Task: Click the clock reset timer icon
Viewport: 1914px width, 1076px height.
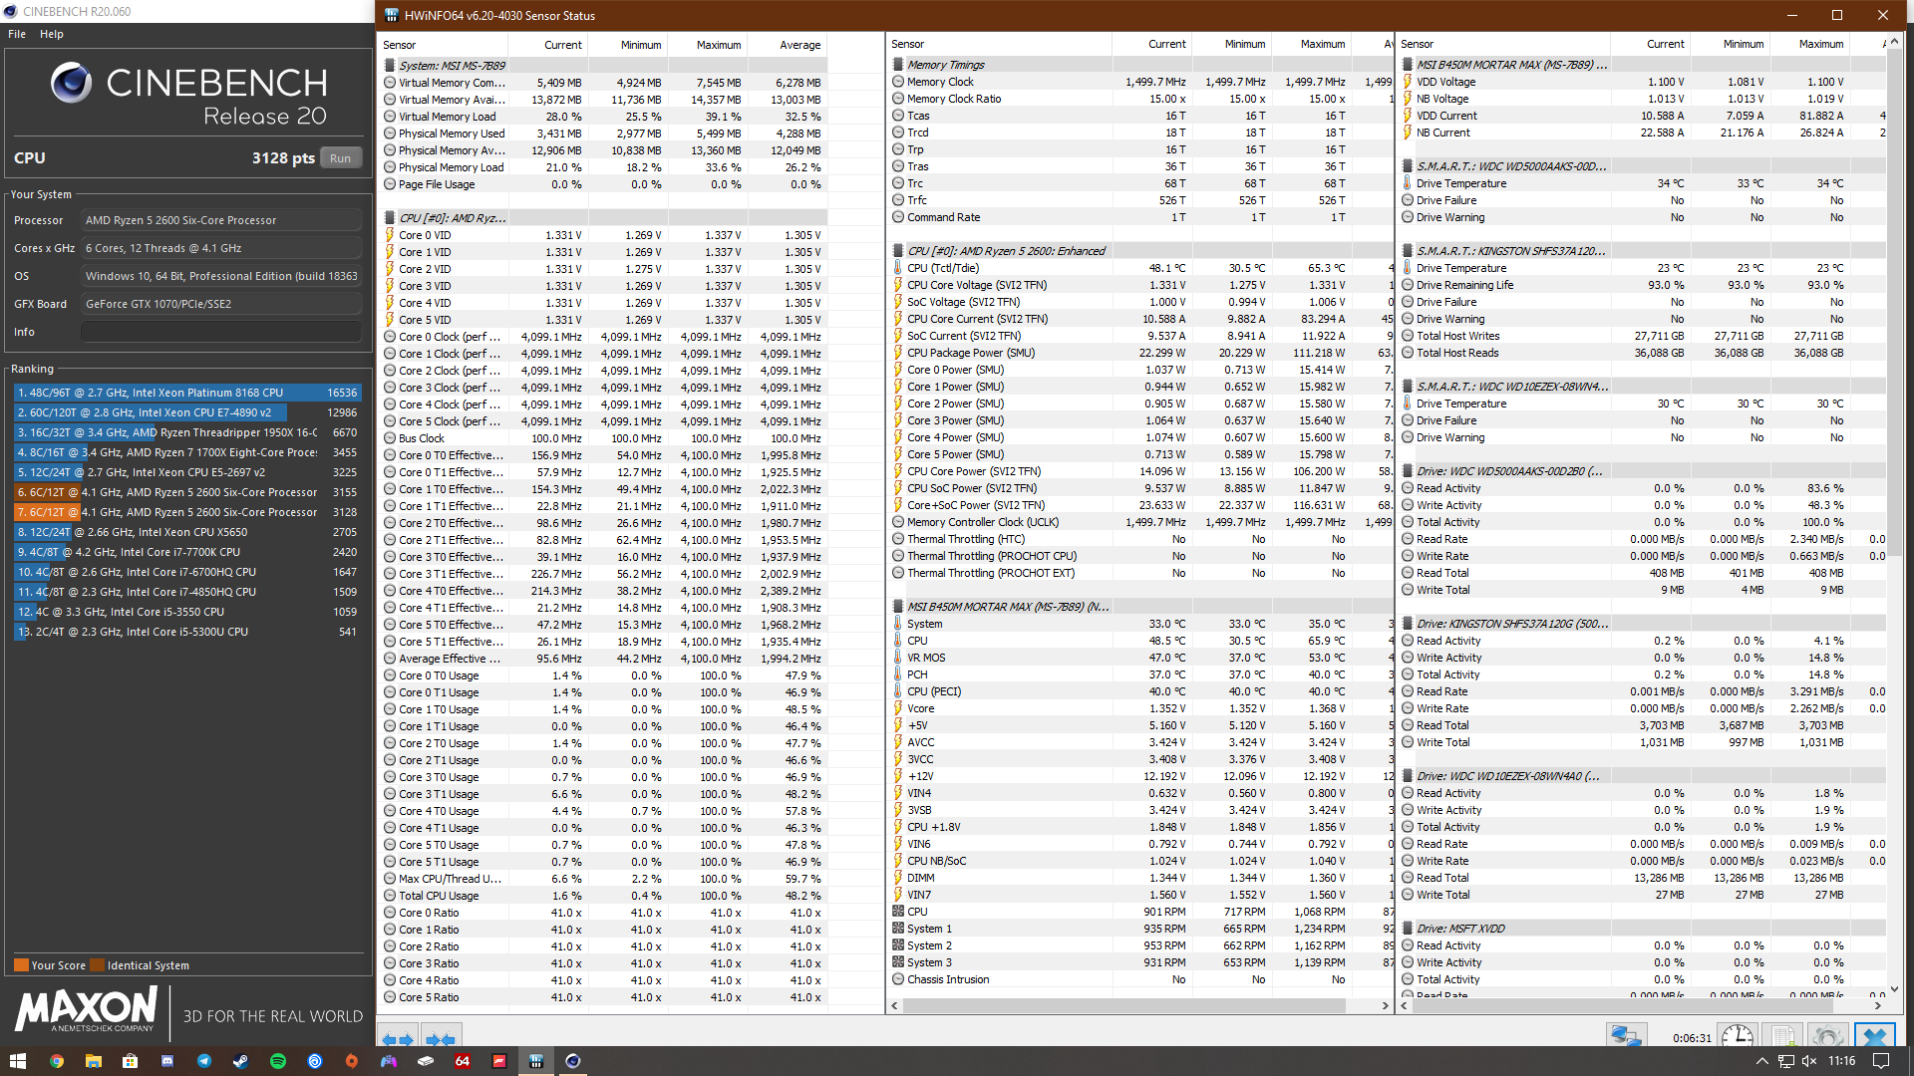Action: (1737, 1036)
